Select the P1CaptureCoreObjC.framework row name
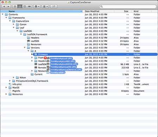158x137 pixels. 32,81
